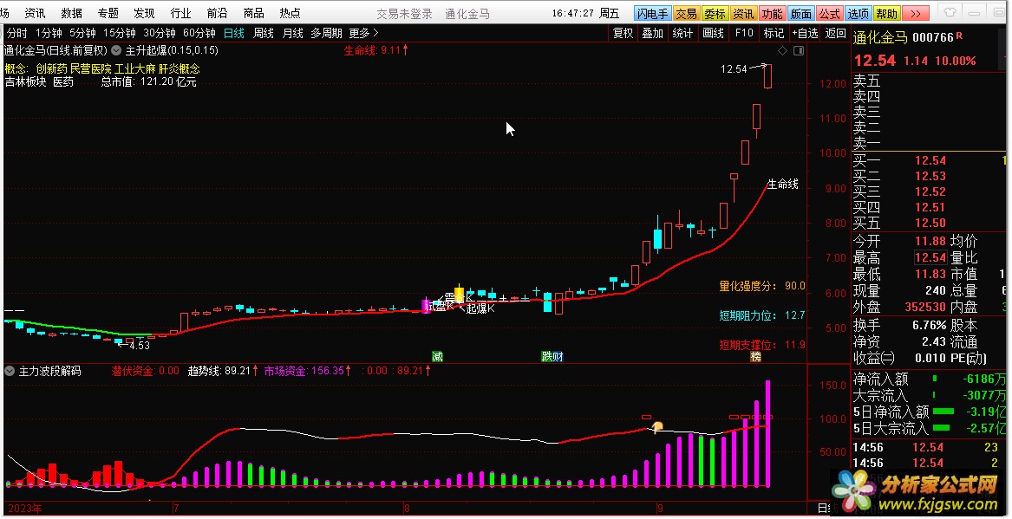Image resolution: width=1012 pixels, height=519 pixels.
Task: Click the yellow 委标 button
Action: (715, 14)
